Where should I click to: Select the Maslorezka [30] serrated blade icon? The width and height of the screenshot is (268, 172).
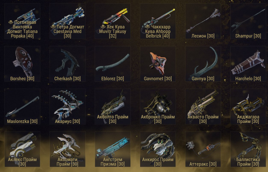[x=22, y=107]
